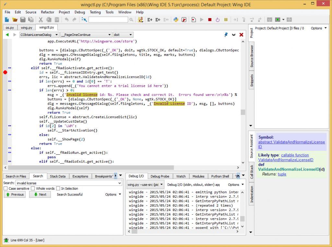The height and width of the screenshot is (247, 332).
Task: Enable the Case sensitive checkbox
Action: tap(6, 188)
